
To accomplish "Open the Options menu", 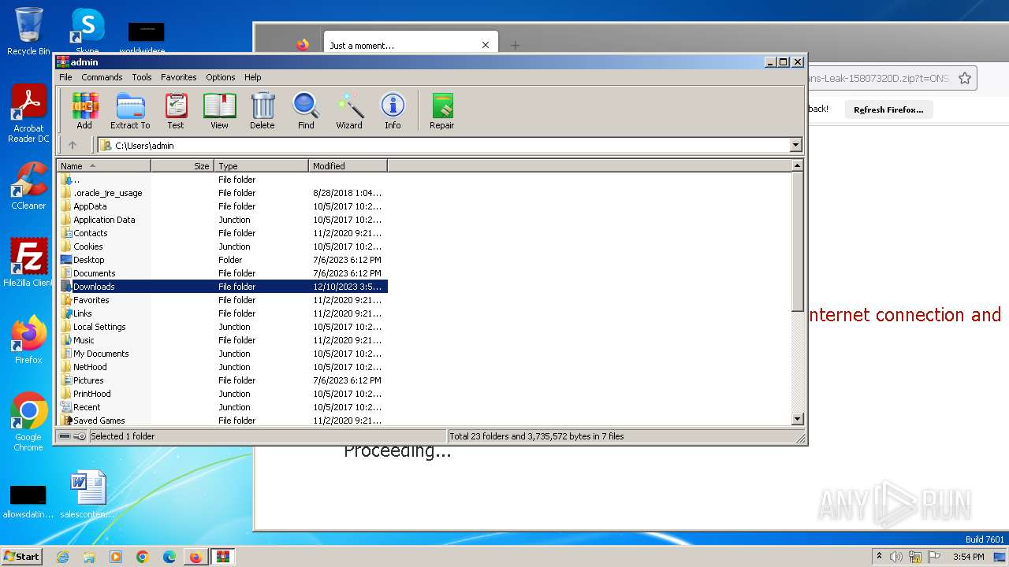I will (221, 77).
